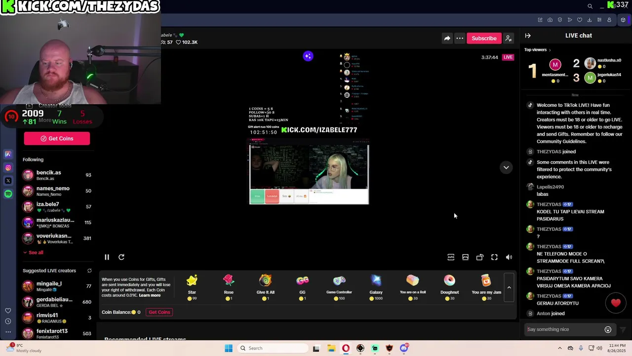Open the sidebar history clock icon
Image resolution: width=632 pixels, height=356 pixels.
tap(8, 321)
